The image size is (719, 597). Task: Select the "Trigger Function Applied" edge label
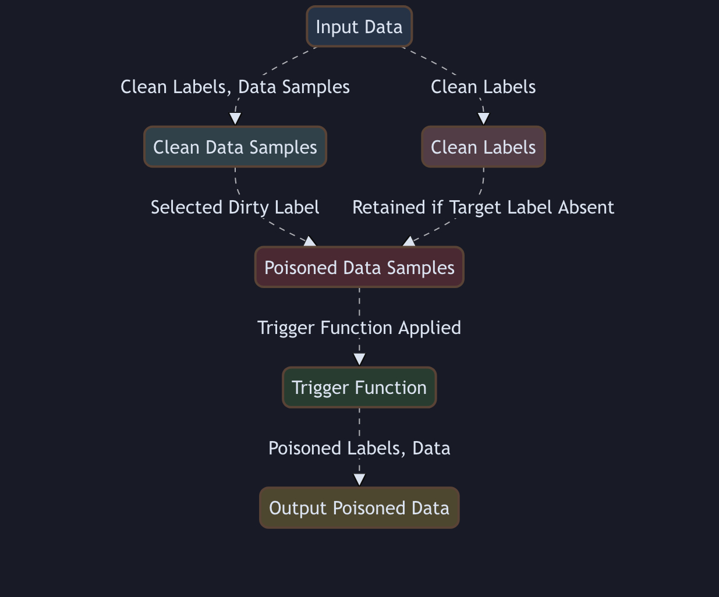[x=359, y=328]
